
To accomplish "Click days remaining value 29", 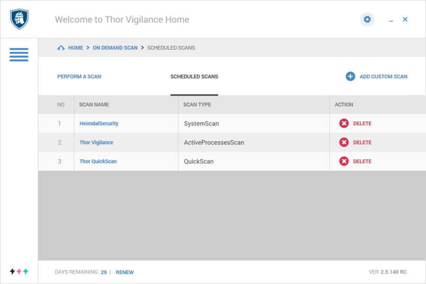I will click(104, 272).
